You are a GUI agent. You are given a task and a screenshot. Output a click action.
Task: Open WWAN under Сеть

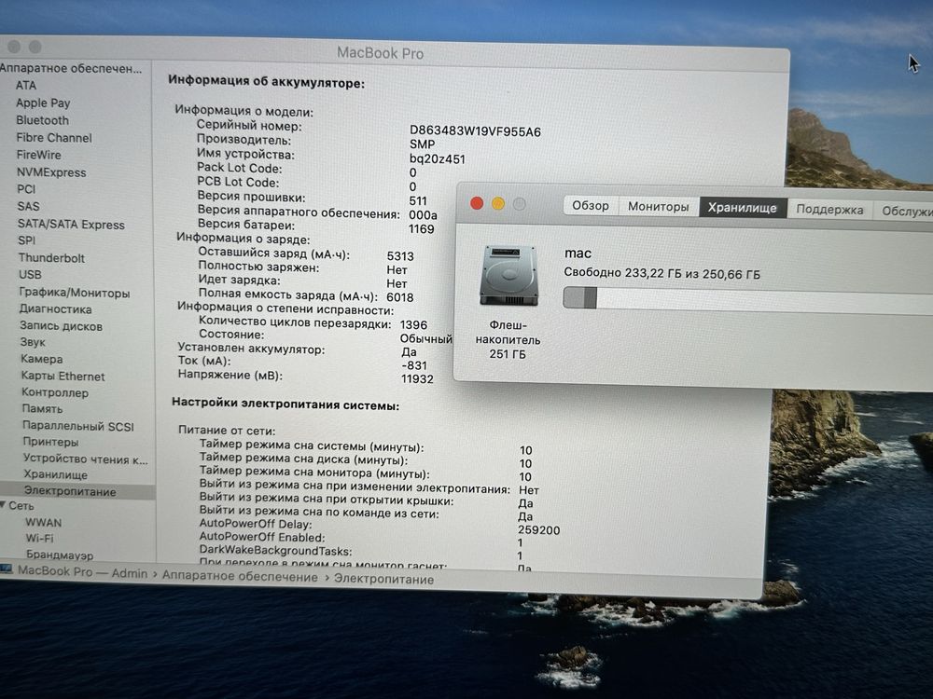(44, 523)
